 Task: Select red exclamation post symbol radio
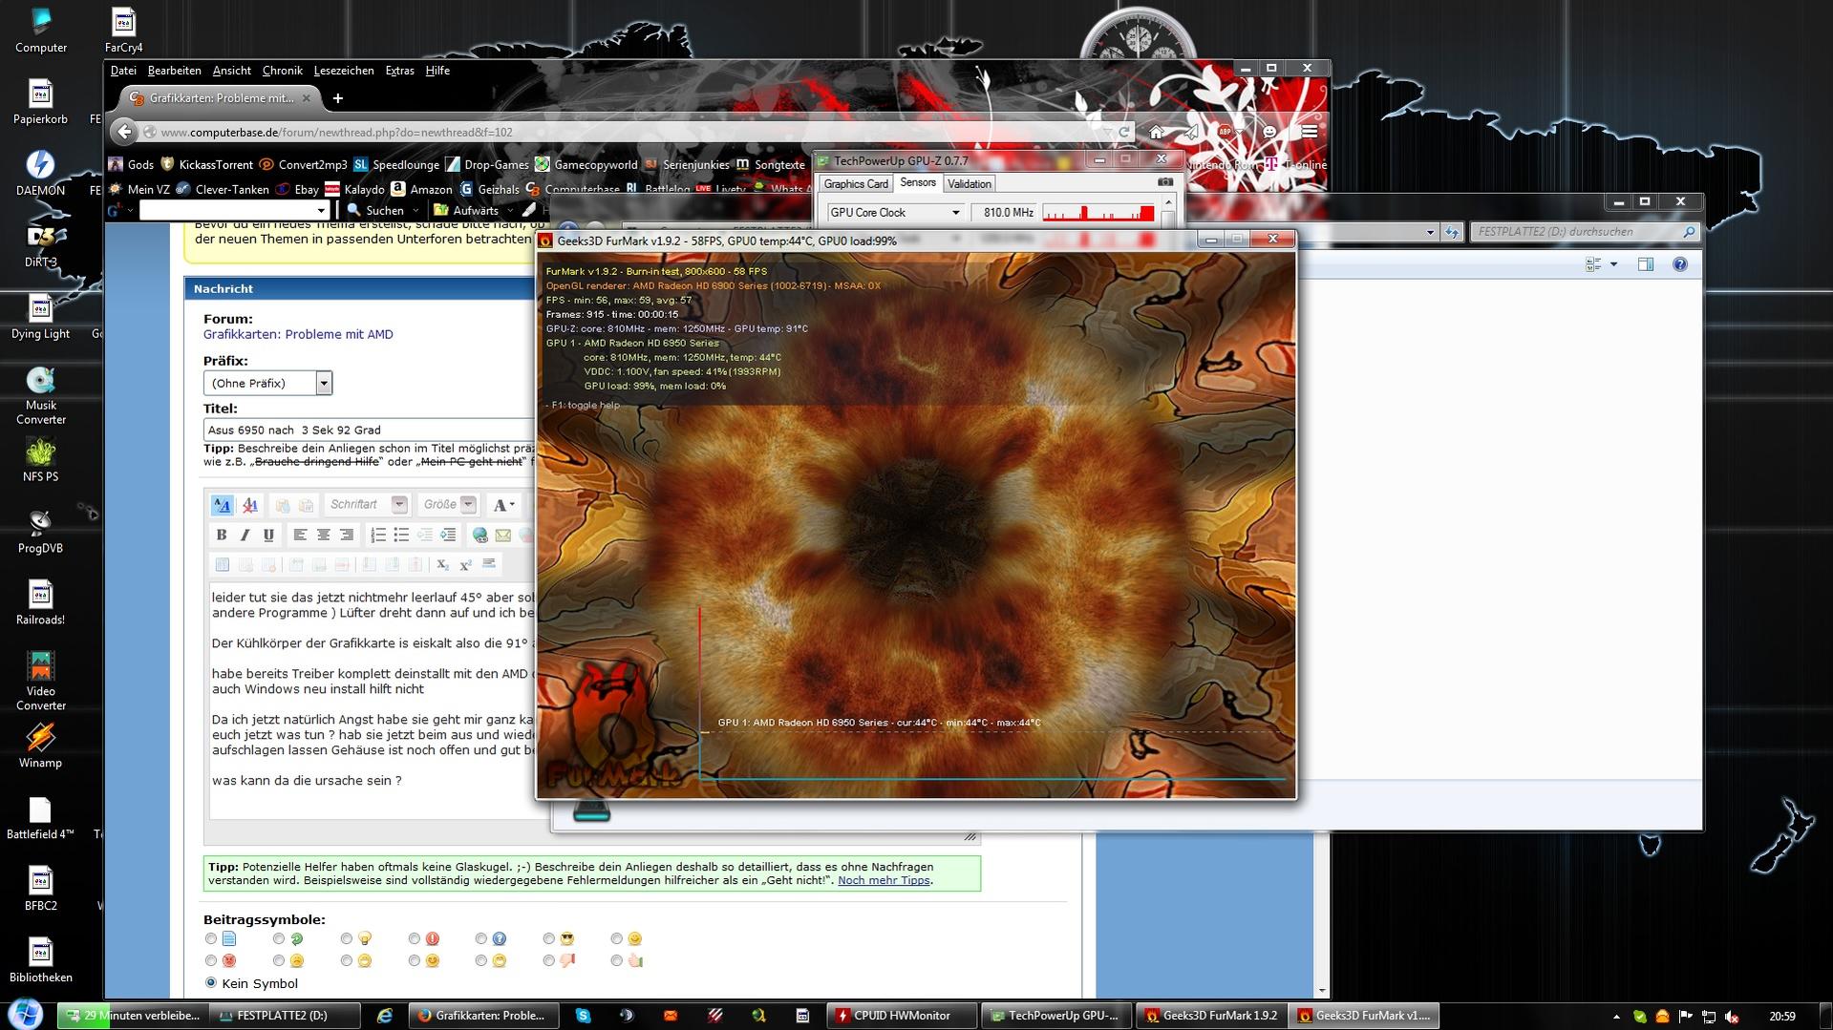point(414,939)
